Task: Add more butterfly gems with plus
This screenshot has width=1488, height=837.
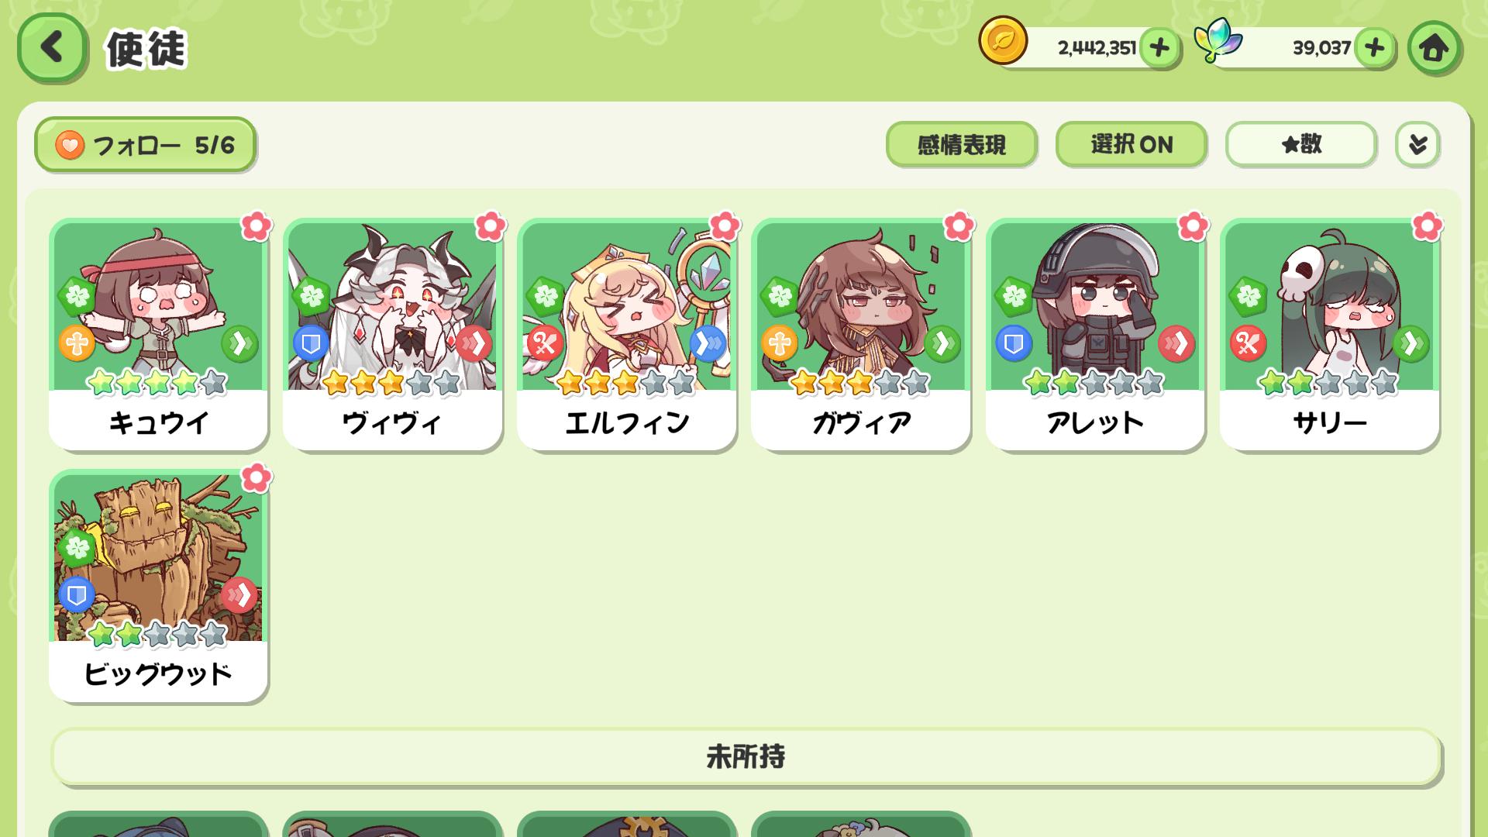Action: (x=1374, y=48)
